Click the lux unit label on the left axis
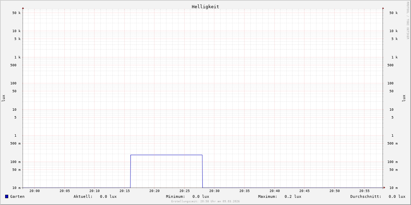Screen dimensions: 411x205 coord(3,98)
